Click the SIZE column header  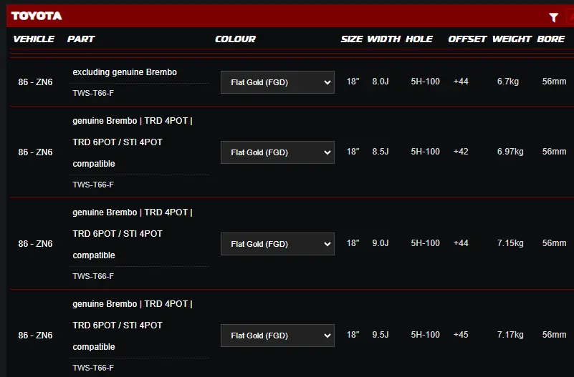(x=352, y=39)
